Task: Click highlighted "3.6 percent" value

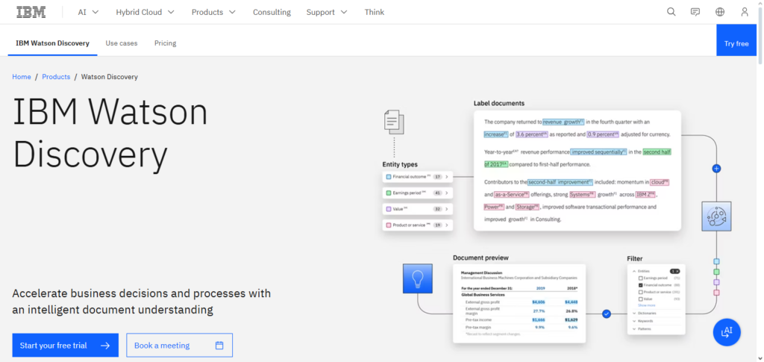Action: pos(531,134)
